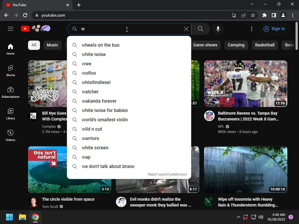Go to Home in sidebar
Image resolution: width=299 pixels, height=224 pixels.
click(x=11, y=49)
